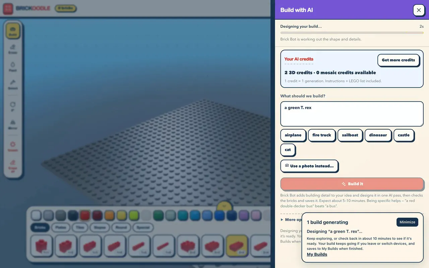Open the My Builds link
Screen dimensions: 429x268
(x=317, y=254)
